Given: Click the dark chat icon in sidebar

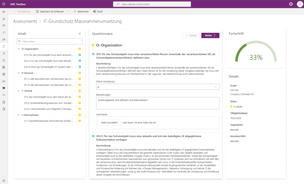Looking at the screenshot, I should click(4, 88).
